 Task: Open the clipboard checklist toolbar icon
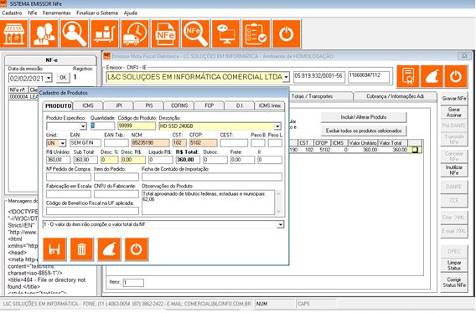coord(256,34)
